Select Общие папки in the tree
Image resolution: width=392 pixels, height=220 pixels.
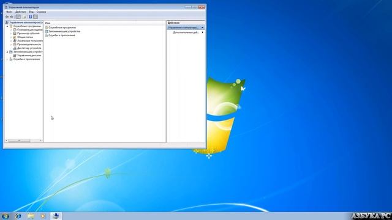pos(24,37)
